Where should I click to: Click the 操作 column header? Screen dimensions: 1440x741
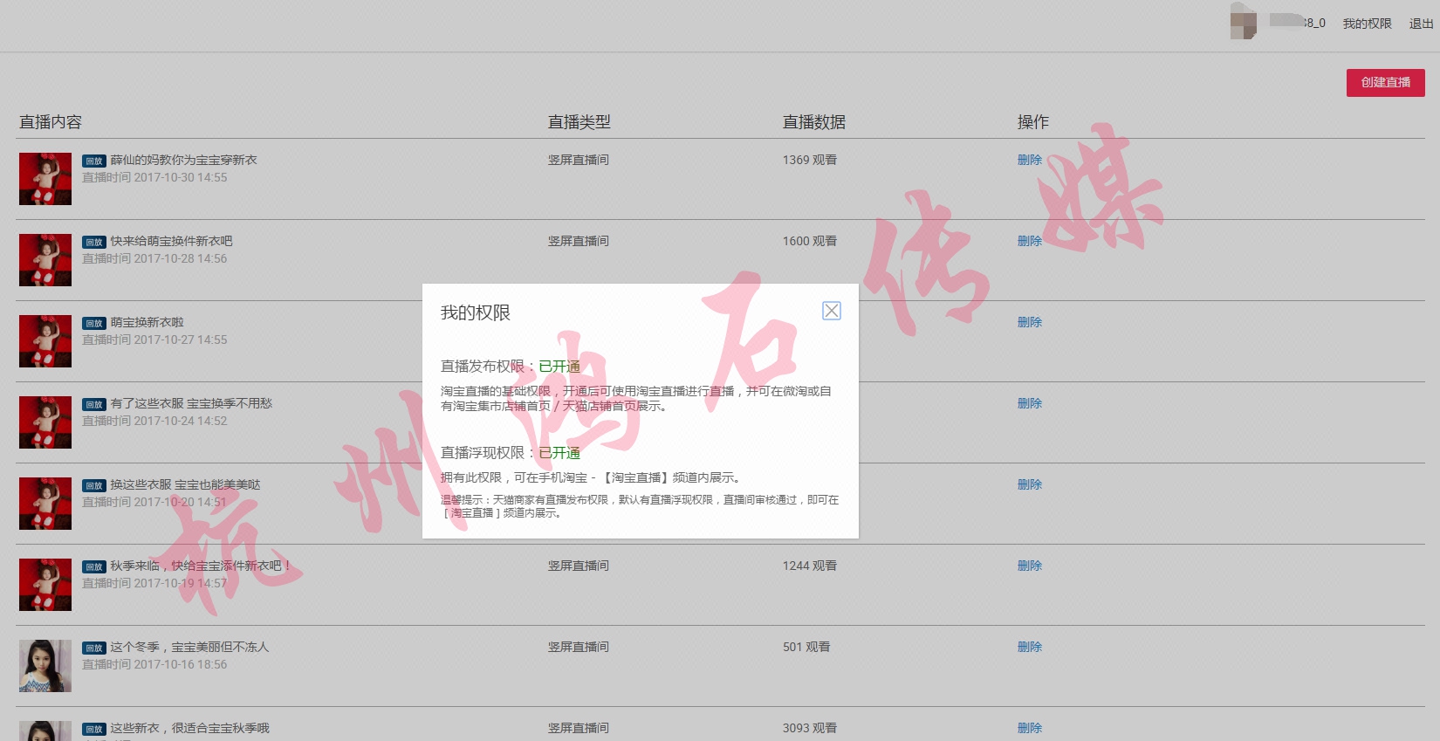pos(1032,122)
